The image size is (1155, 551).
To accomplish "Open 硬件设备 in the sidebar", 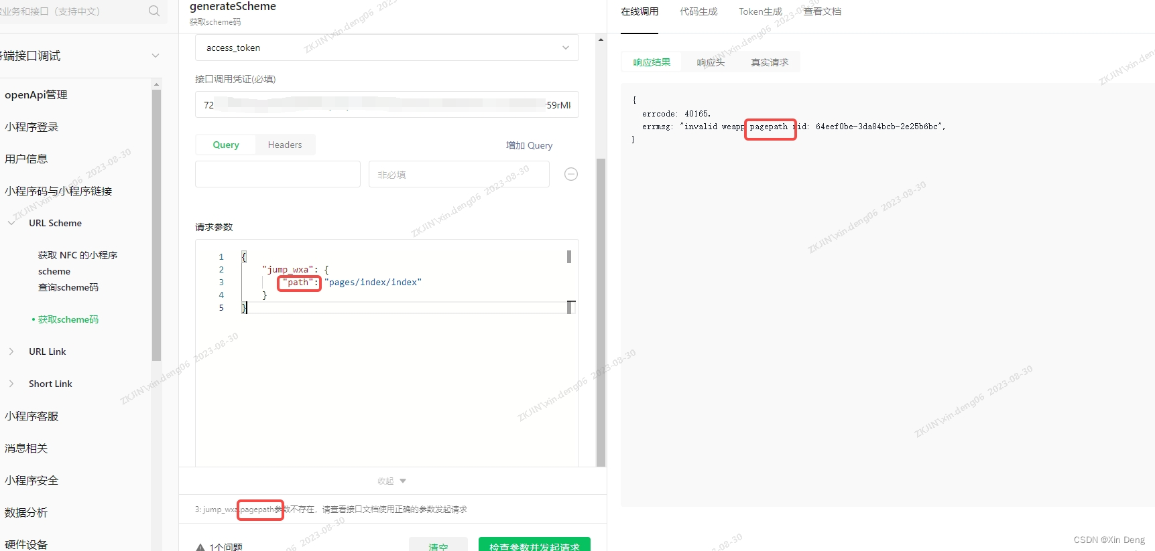I will click(x=26, y=544).
